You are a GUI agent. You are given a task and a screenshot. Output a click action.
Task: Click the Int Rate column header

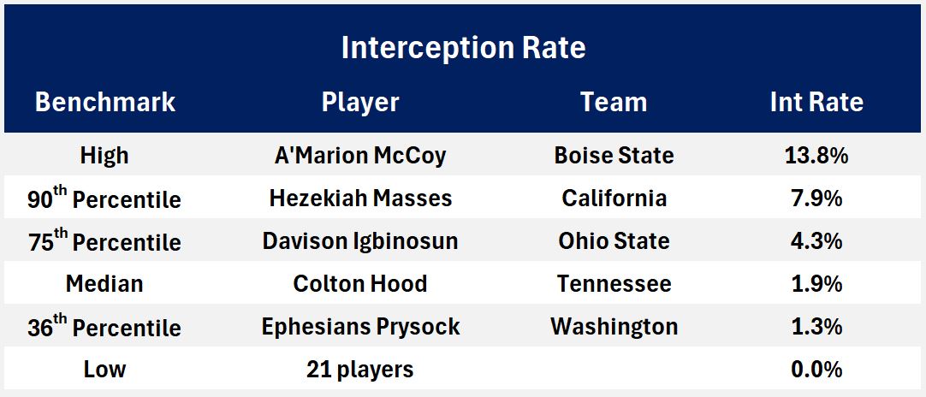tap(816, 103)
